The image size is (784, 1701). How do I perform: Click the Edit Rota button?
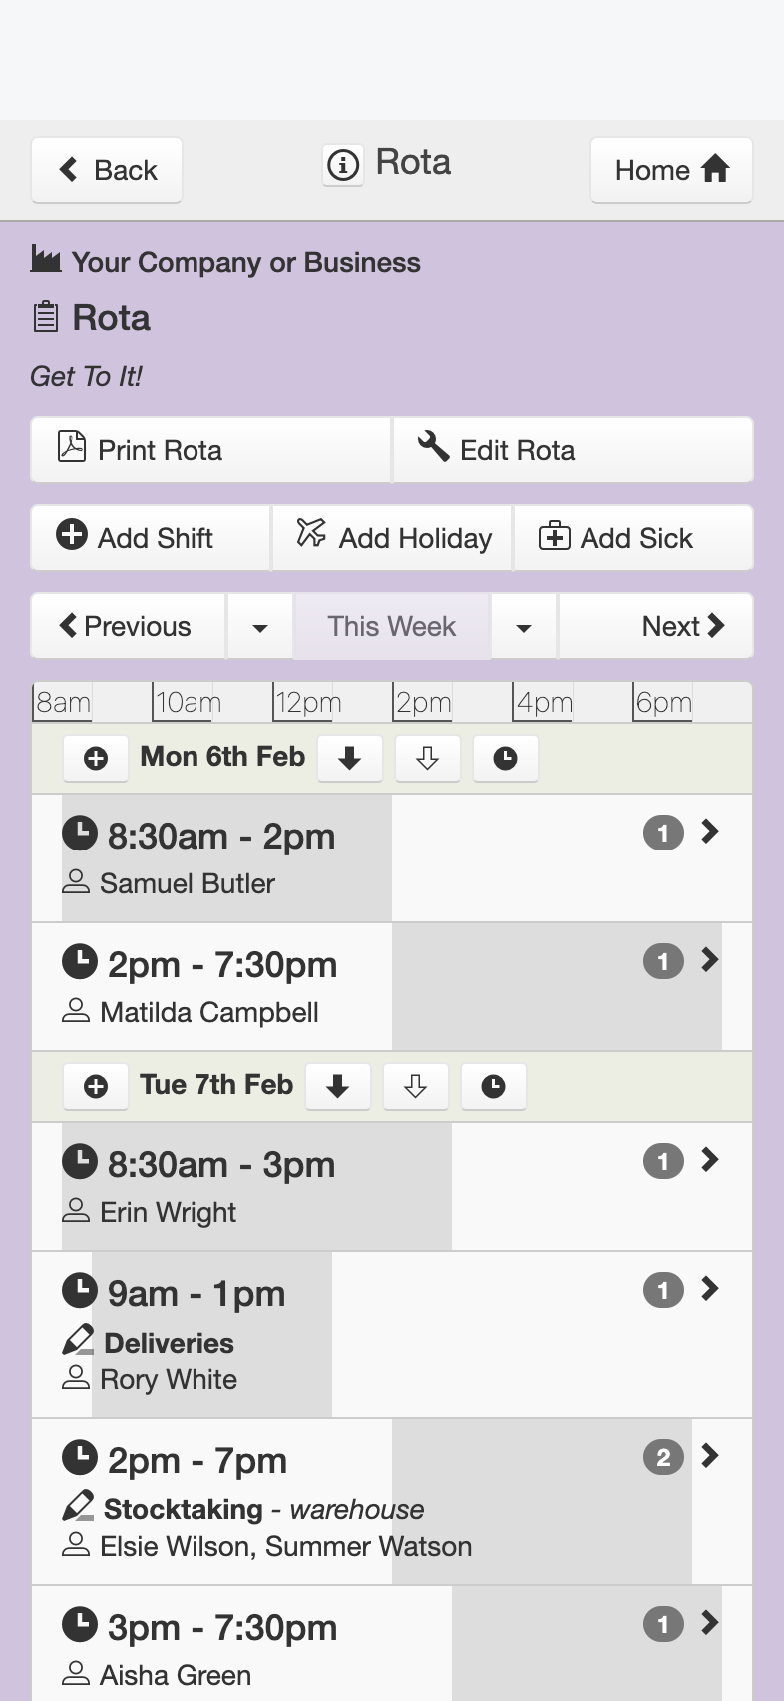(574, 450)
